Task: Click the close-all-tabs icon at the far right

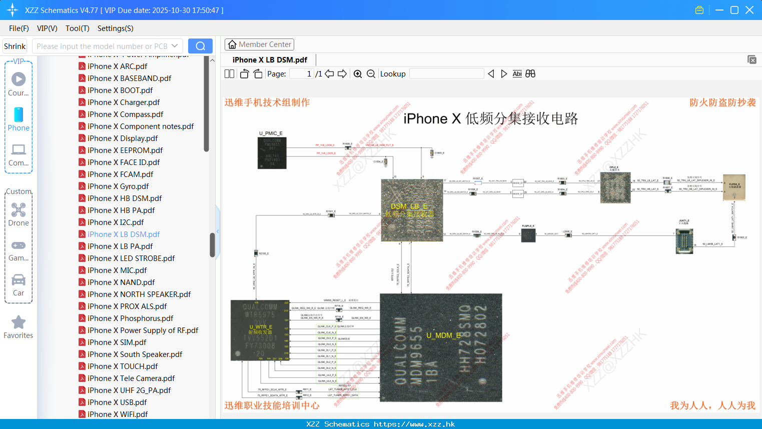Action: pyautogui.click(x=752, y=59)
